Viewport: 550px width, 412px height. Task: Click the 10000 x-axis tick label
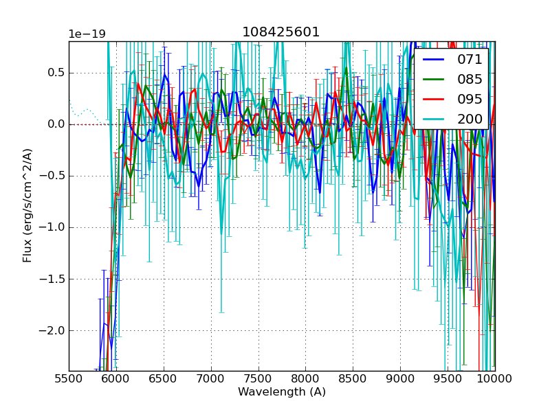click(495, 378)
